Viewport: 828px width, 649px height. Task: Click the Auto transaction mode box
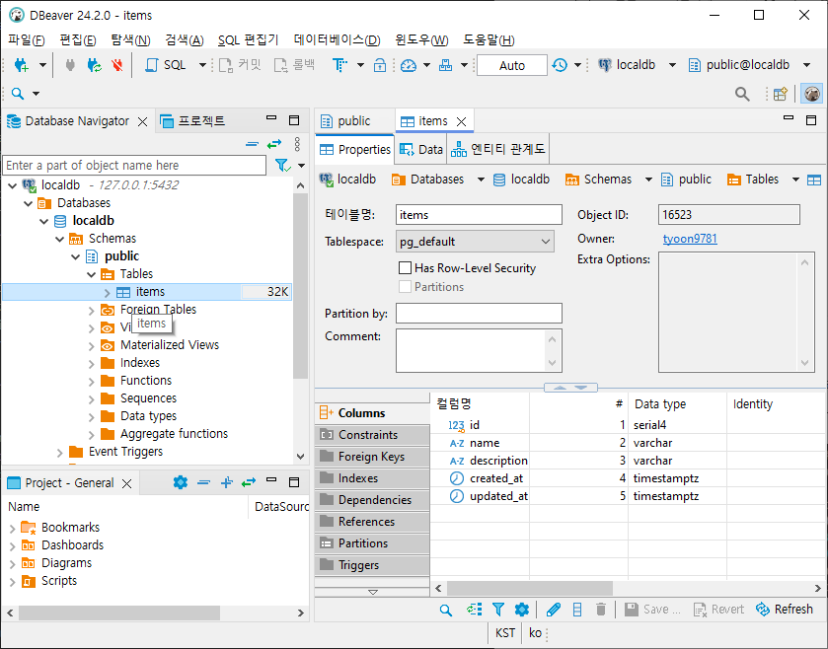point(511,65)
